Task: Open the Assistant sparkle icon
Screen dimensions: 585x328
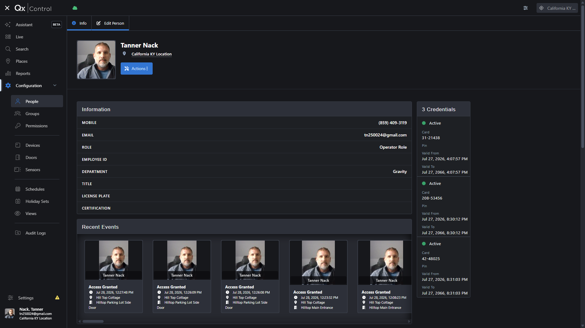Action: pyautogui.click(x=8, y=25)
